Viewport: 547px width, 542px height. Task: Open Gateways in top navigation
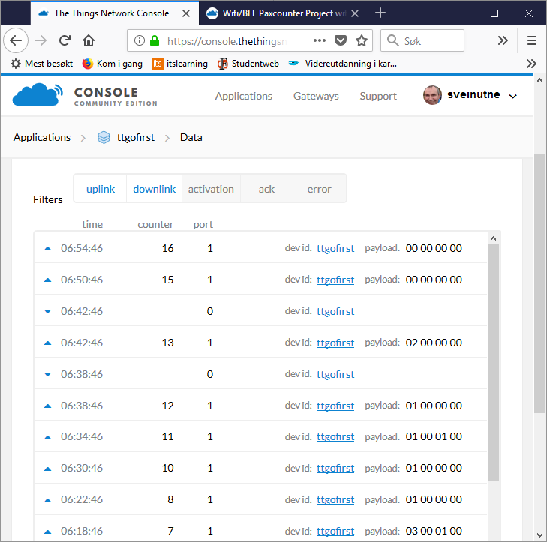(316, 96)
